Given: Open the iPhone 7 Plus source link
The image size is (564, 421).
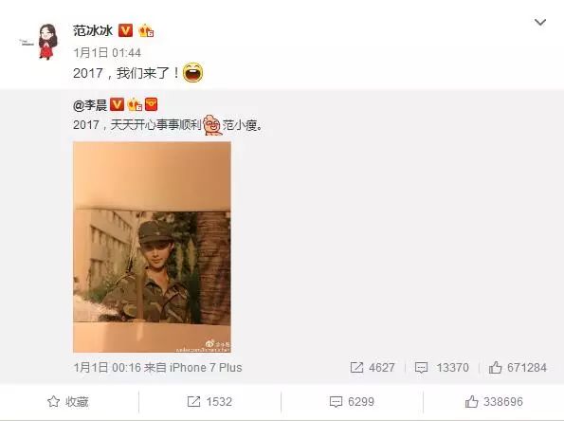Looking at the screenshot, I should tap(206, 367).
